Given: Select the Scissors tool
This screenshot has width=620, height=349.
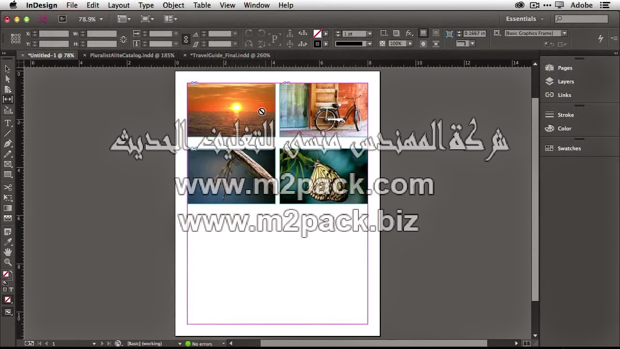Looking at the screenshot, I should 7,188.
